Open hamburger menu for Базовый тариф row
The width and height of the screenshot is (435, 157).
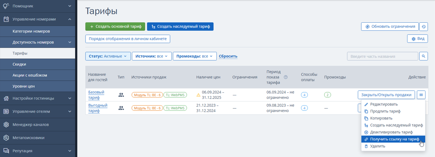[421, 95]
